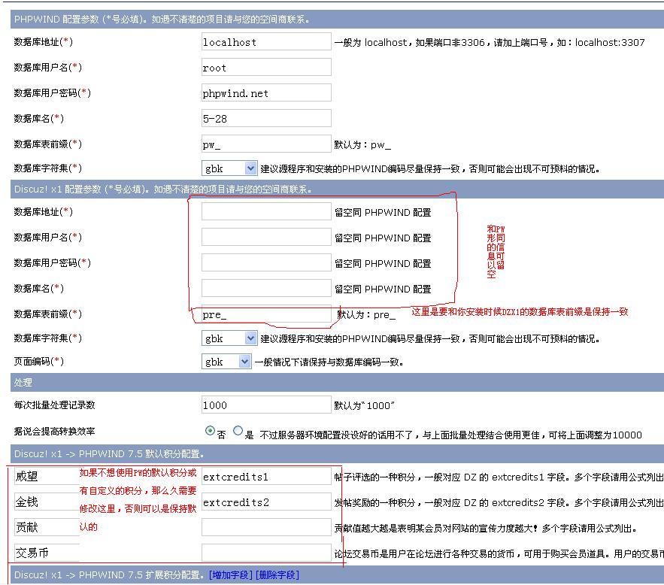Click the empty Discuz 数据库用户密码 field
Viewport: 664px width, 585px height.
coord(266,262)
